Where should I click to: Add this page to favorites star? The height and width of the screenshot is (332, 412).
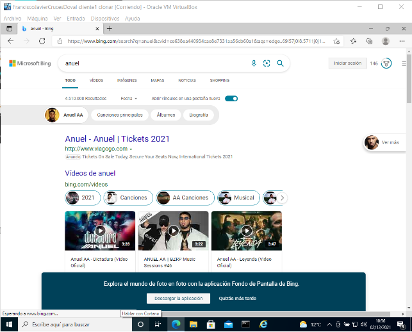point(336,41)
